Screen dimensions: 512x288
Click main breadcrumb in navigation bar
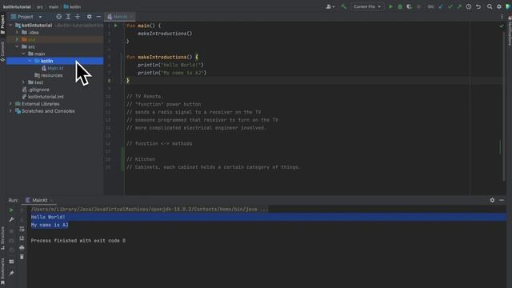pos(54,6)
